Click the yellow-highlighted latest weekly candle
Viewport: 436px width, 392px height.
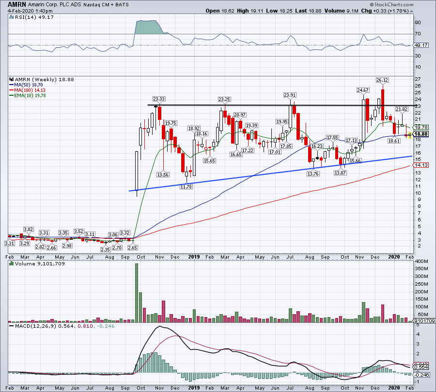[410, 135]
